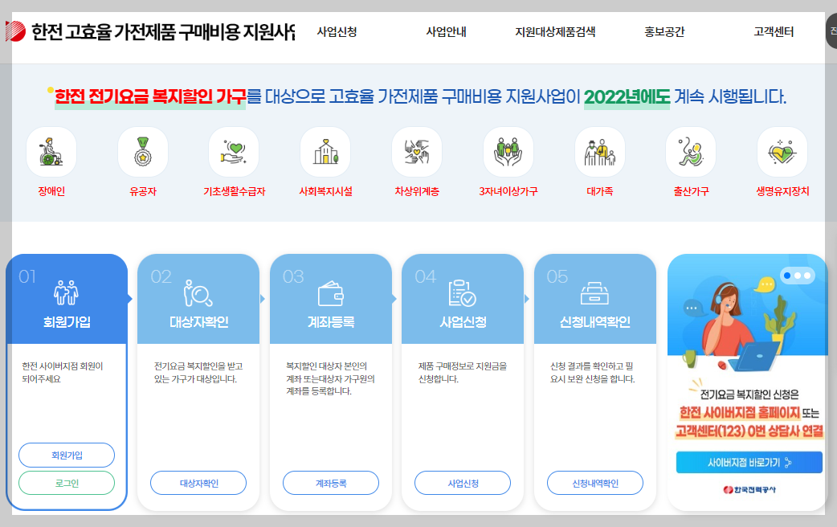The width and height of the screenshot is (837, 527).
Task: Open the 고객센터 menu
Action: coord(774,32)
